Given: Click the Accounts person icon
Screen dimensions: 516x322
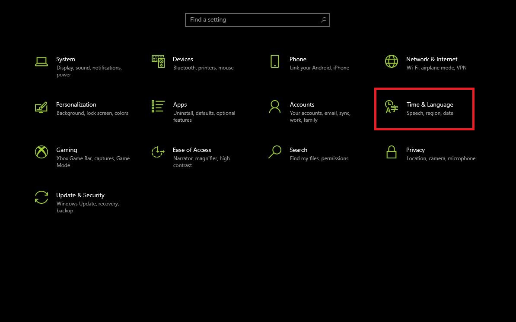Looking at the screenshot, I should (275, 107).
